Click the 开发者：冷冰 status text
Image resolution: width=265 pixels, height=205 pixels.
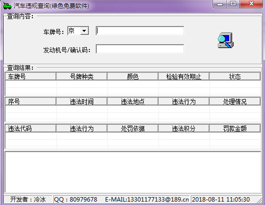tap(28, 200)
